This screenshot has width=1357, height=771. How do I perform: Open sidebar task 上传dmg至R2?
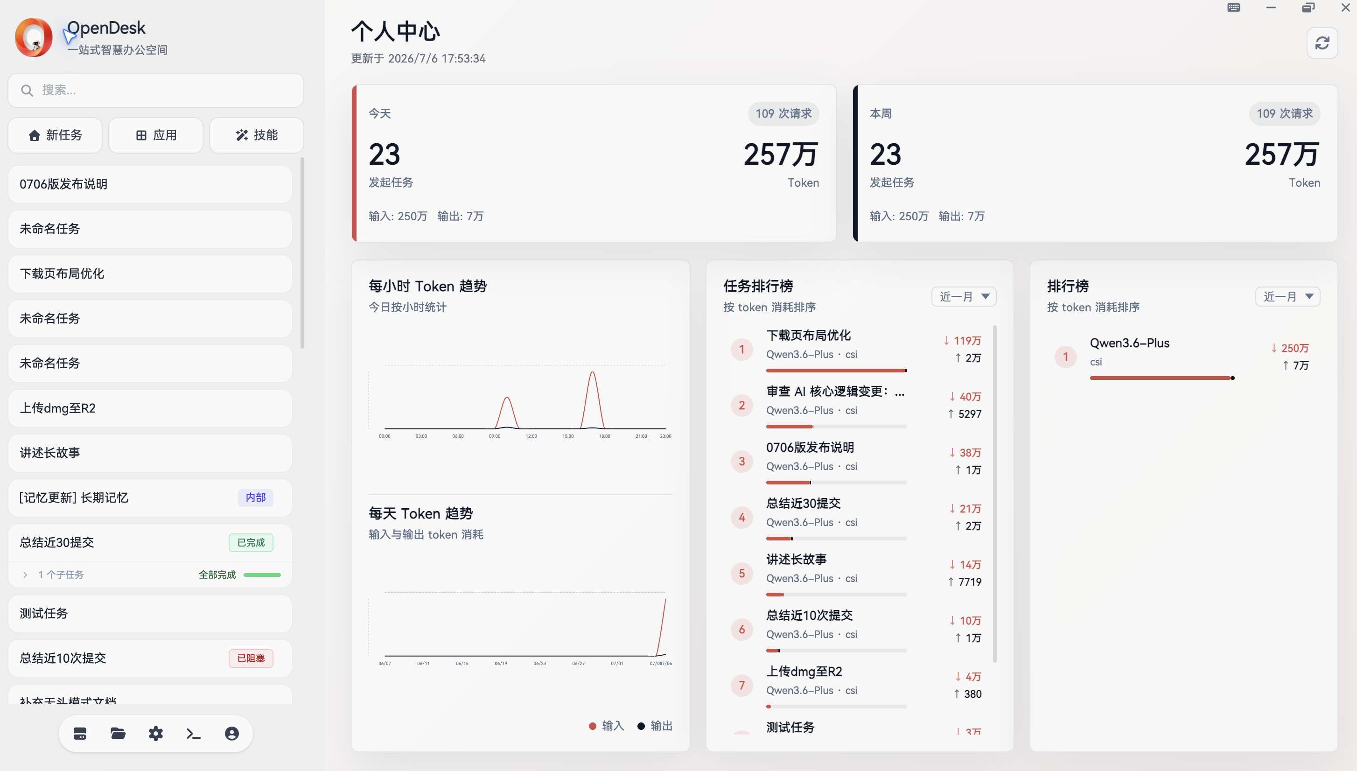pos(150,408)
